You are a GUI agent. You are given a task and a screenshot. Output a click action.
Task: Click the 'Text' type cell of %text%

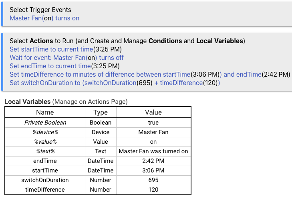coord(101,151)
